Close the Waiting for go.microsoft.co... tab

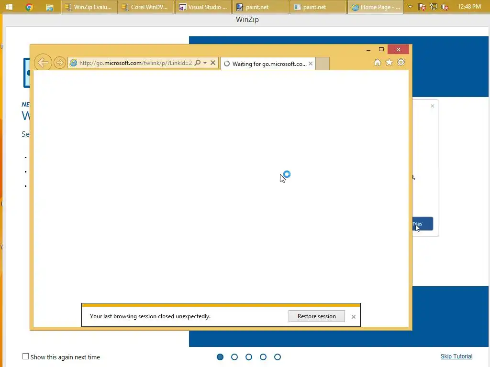coord(310,64)
